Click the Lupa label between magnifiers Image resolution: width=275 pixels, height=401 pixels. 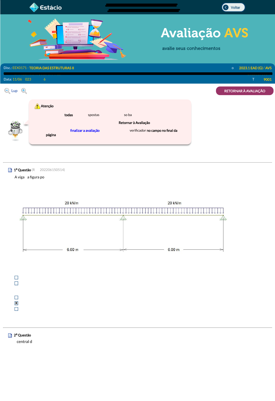point(14,91)
